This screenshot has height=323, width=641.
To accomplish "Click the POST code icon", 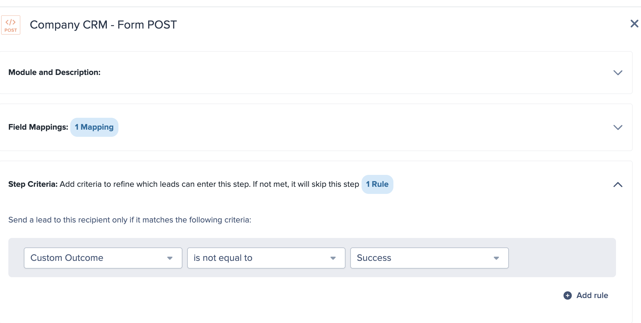I will [x=11, y=25].
